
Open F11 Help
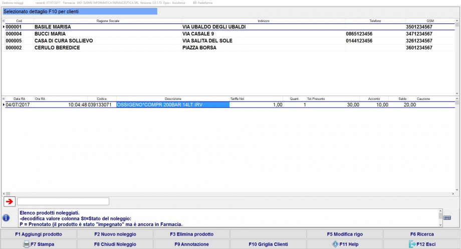coord(345,244)
